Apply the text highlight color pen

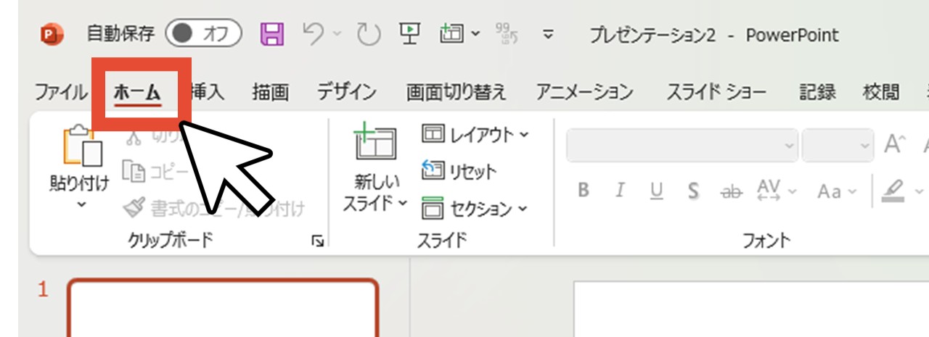click(x=893, y=191)
